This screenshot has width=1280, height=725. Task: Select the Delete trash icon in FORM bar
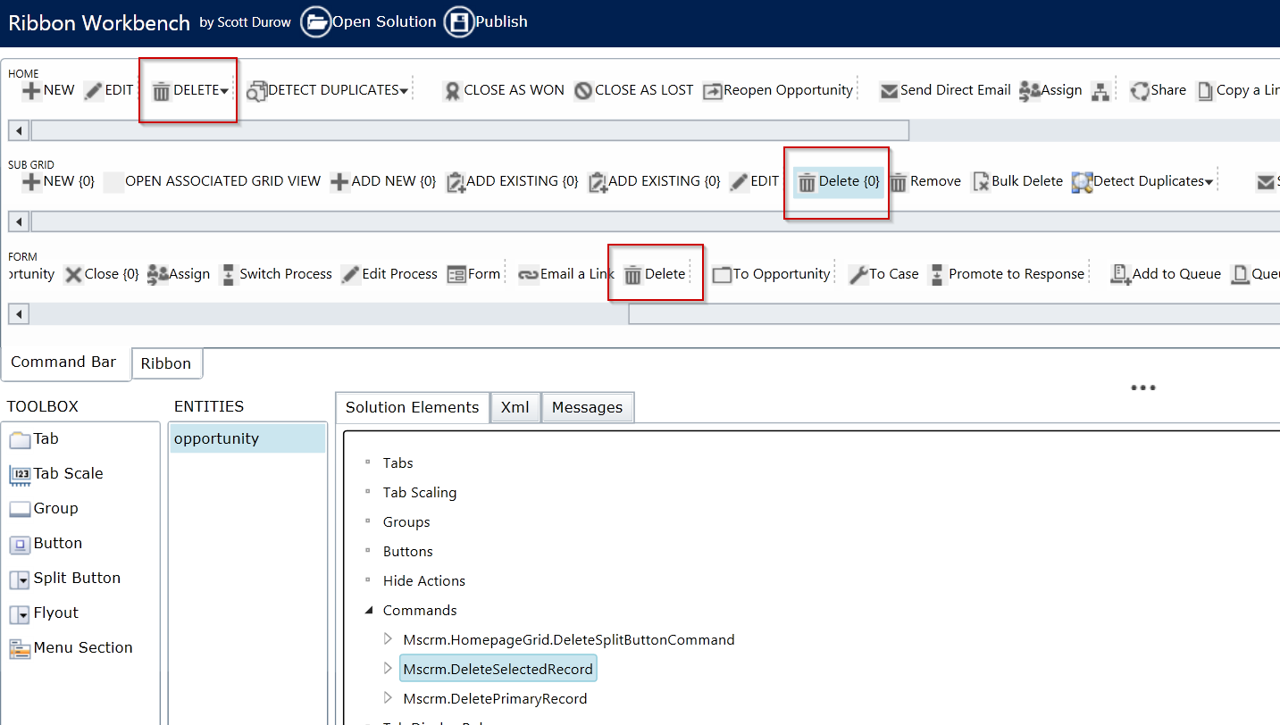coord(632,275)
